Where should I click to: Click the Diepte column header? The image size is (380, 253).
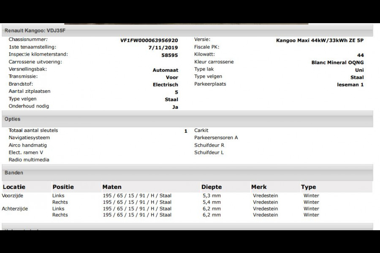coord(212,187)
